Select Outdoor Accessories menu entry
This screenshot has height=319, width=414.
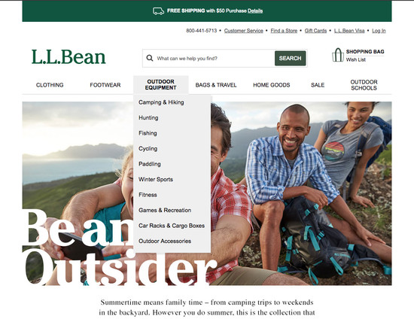[165, 242]
